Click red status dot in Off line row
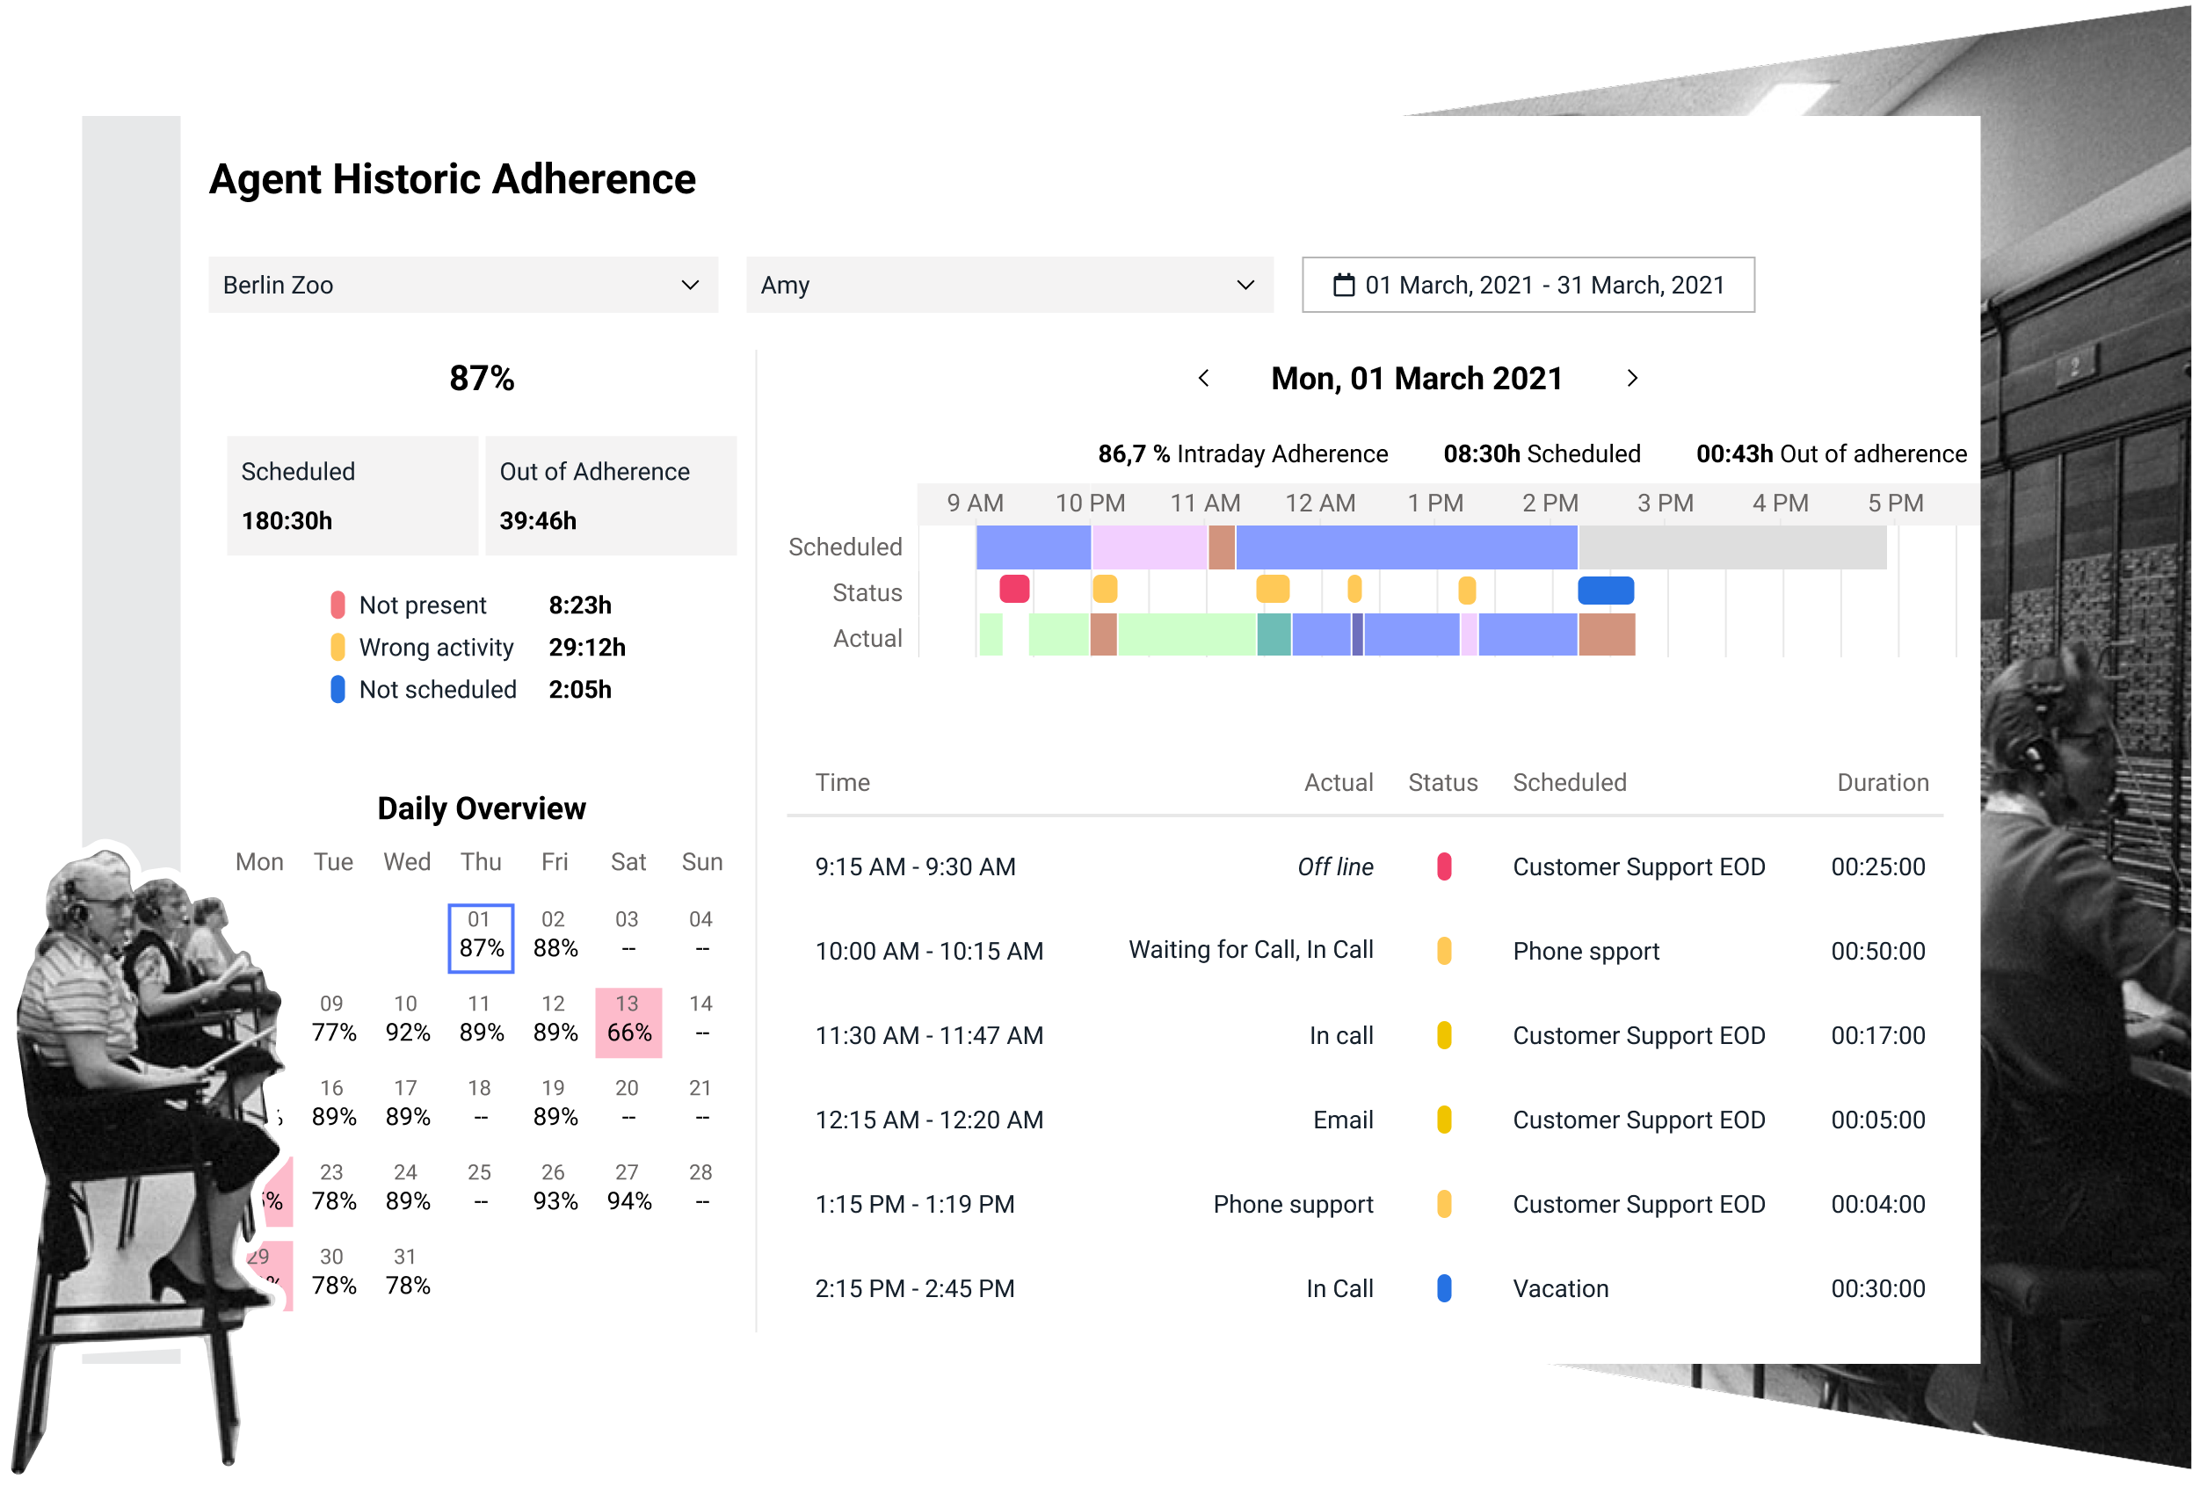The image size is (2192, 1486). (1443, 866)
